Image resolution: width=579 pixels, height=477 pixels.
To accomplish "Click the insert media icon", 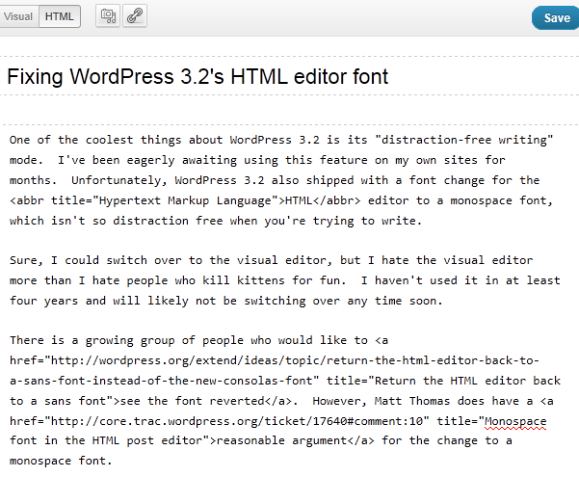I will (x=108, y=15).
